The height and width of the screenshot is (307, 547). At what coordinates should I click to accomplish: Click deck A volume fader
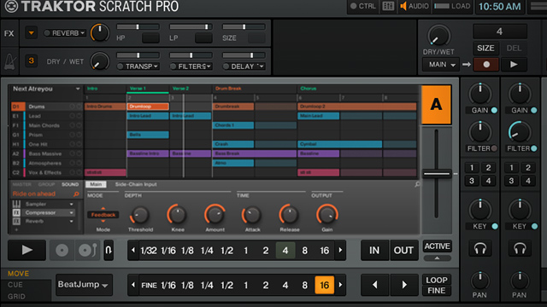pyautogui.click(x=437, y=173)
